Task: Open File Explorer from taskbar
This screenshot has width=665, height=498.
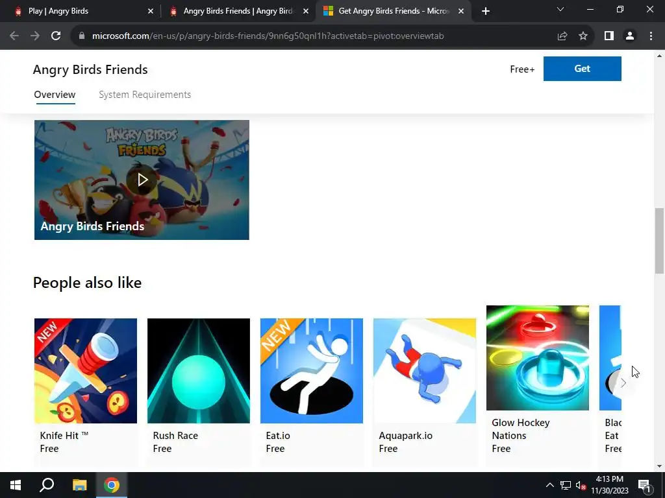Action: (x=79, y=485)
